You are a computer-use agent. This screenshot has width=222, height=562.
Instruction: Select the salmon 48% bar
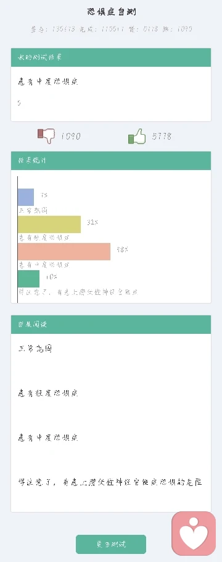click(64, 252)
